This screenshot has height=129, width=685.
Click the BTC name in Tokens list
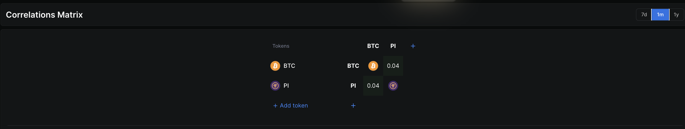coord(289,66)
